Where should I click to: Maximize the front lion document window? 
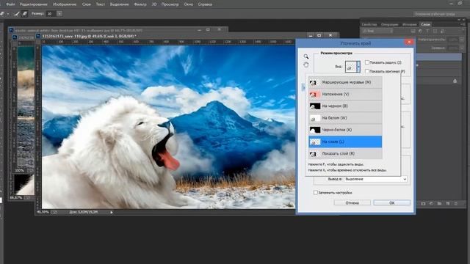point(319,36)
